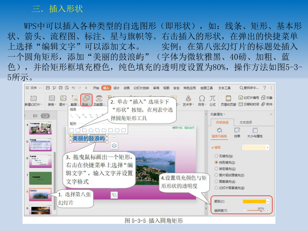
Task: Open the 绘图工具 ribbon tab
Action: point(206,88)
